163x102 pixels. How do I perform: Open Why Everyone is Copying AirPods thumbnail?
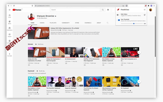(111, 82)
